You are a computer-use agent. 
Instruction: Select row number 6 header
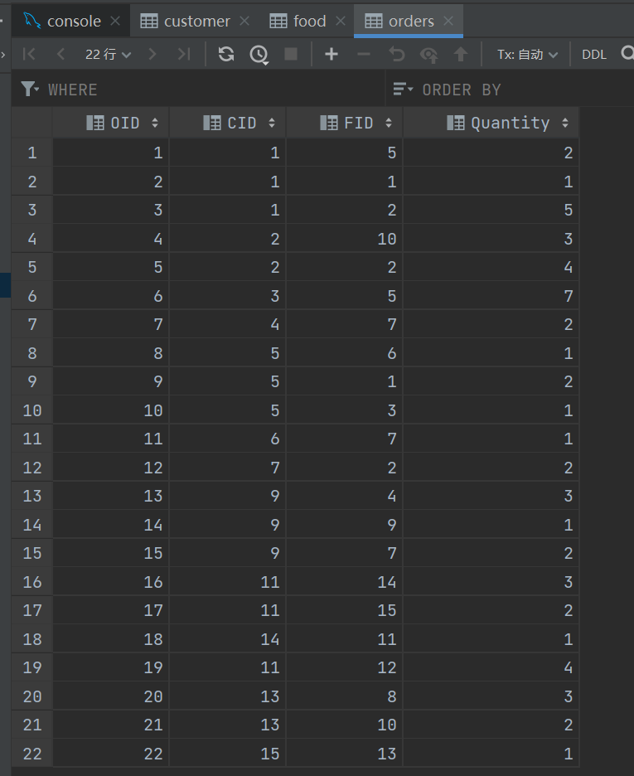click(32, 296)
